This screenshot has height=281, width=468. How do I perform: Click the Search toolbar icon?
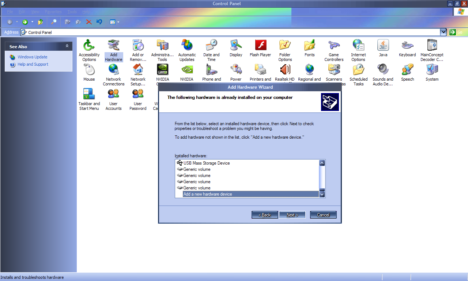53,22
